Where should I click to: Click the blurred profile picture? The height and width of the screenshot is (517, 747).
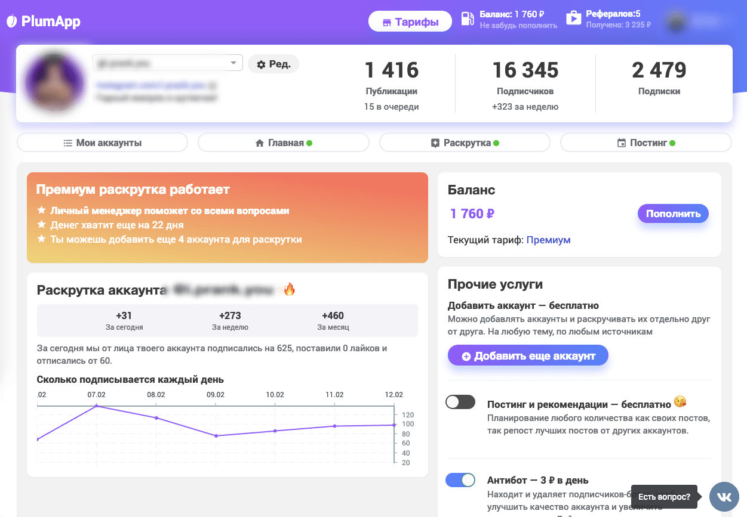pyautogui.click(x=54, y=82)
